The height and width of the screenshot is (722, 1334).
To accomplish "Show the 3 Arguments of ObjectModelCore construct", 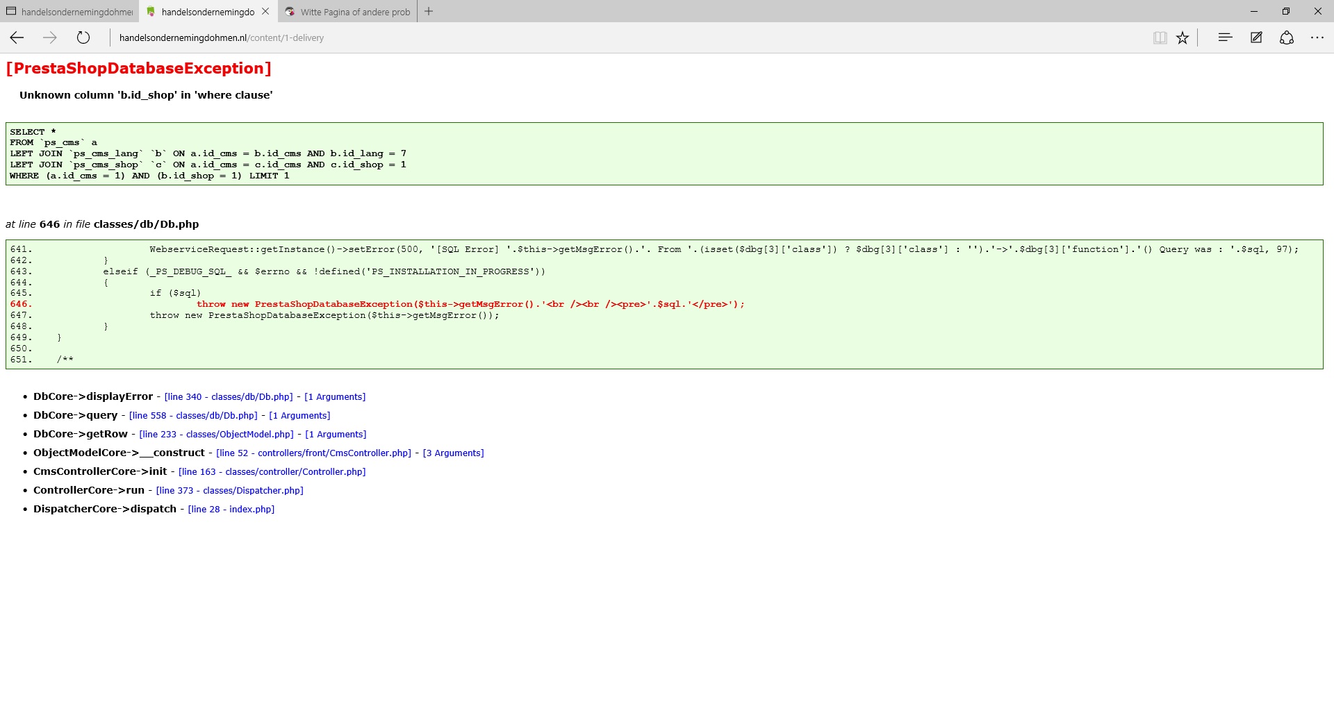I will pos(454,453).
